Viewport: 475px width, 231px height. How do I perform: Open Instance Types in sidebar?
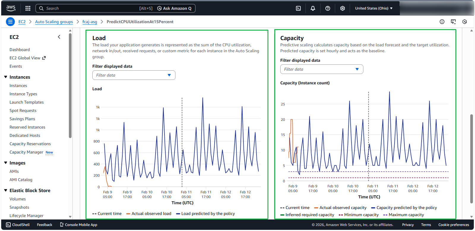(x=23, y=94)
